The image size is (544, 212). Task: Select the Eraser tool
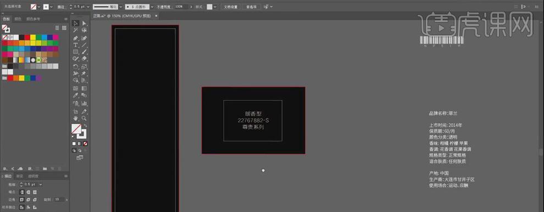click(x=84, y=59)
